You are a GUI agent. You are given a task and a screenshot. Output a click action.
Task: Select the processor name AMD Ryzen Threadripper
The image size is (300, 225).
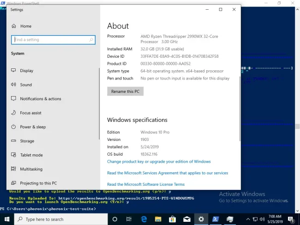[x=179, y=39]
